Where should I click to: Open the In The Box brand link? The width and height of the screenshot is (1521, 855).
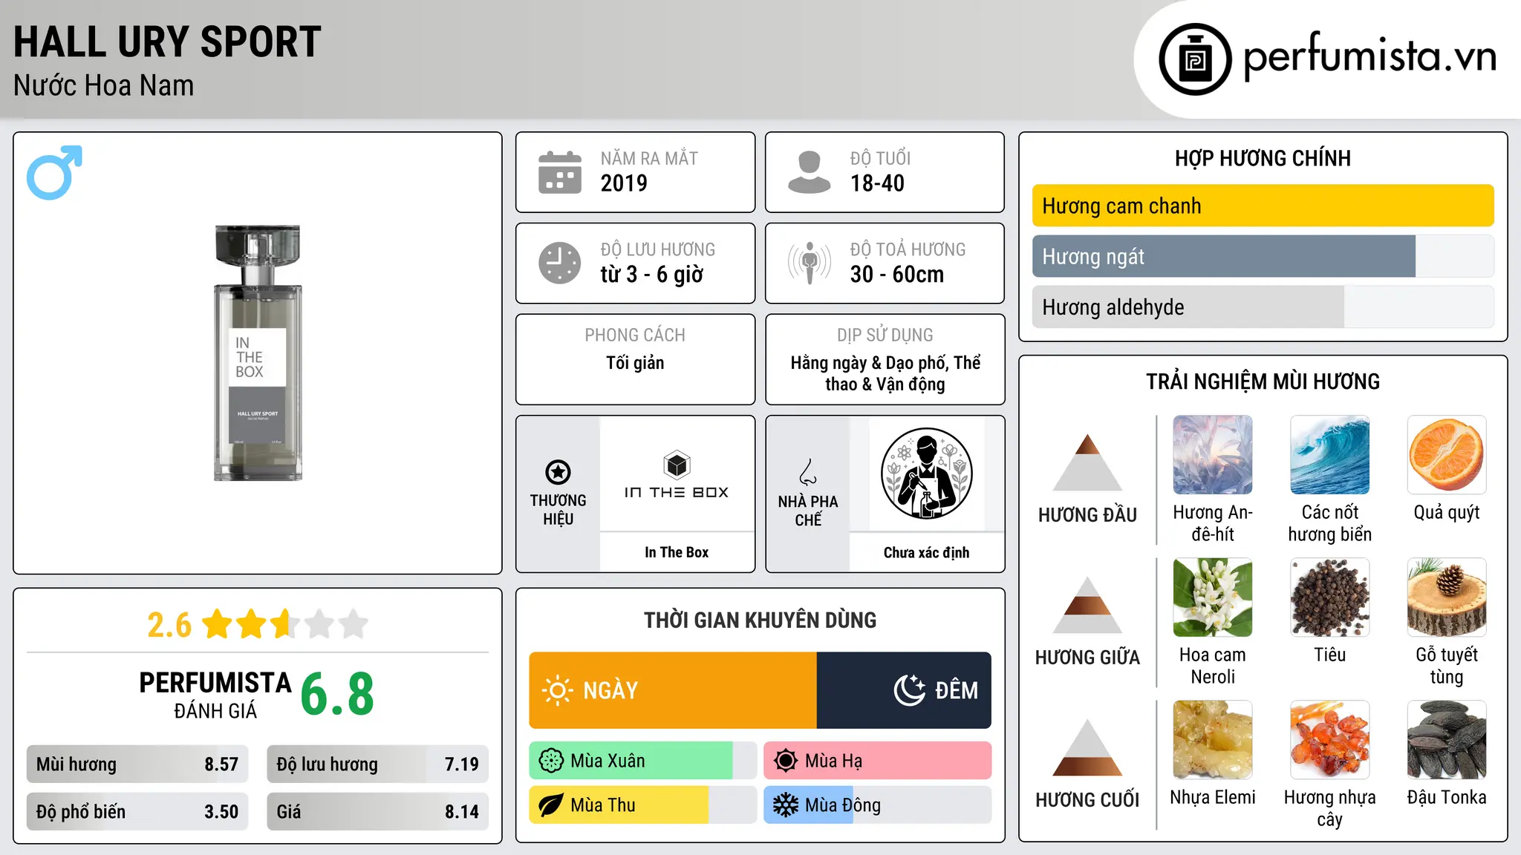coord(677,552)
